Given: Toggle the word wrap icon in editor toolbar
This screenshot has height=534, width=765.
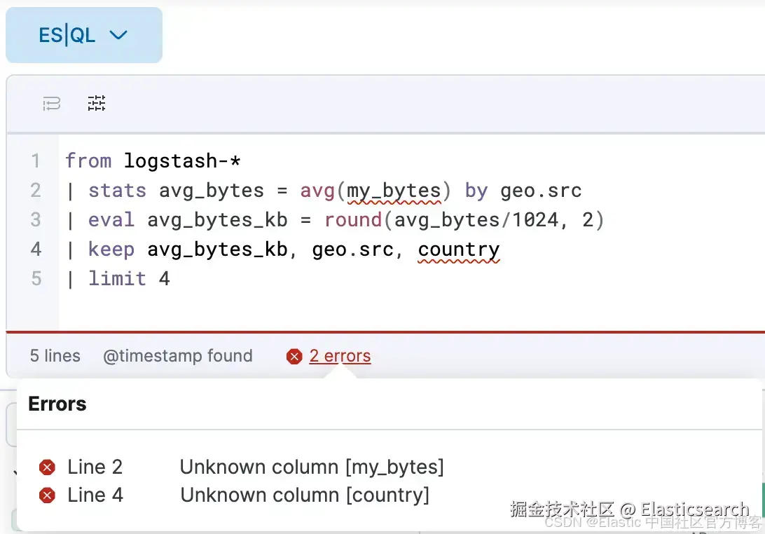Looking at the screenshot, I should tap(52, 104).
